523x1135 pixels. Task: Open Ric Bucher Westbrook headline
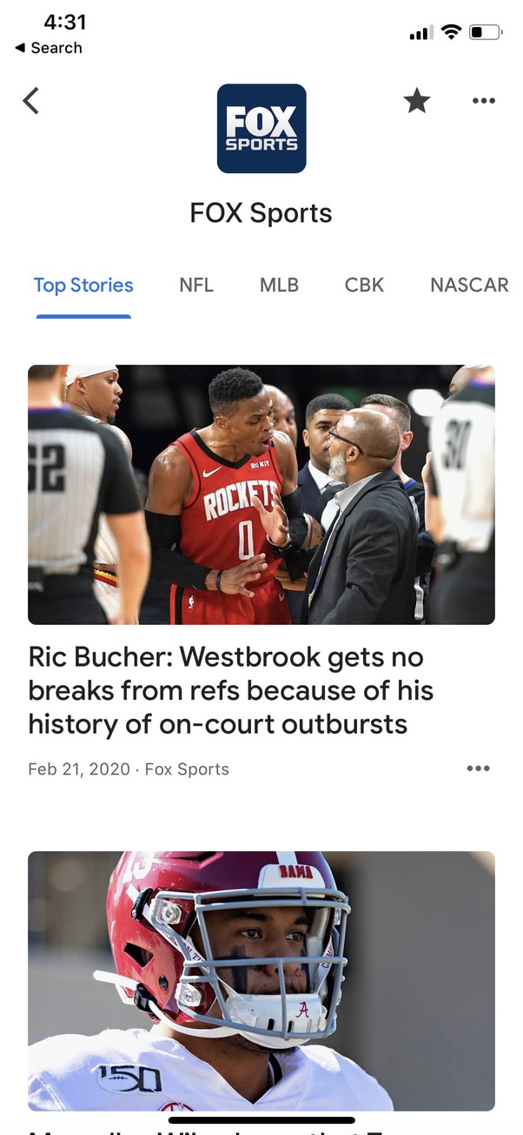(x=231, y=691)
